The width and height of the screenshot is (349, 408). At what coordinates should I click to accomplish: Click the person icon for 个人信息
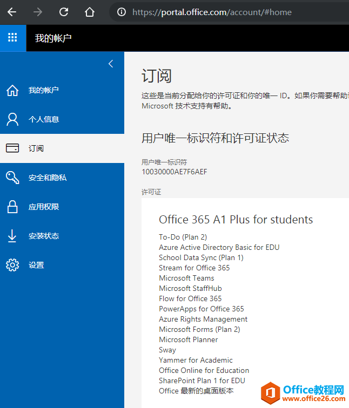click(12, 119)
